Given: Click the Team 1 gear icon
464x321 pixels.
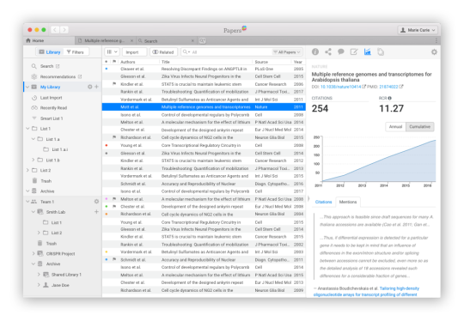Looking at the screenshot, I should pos(96,202).
